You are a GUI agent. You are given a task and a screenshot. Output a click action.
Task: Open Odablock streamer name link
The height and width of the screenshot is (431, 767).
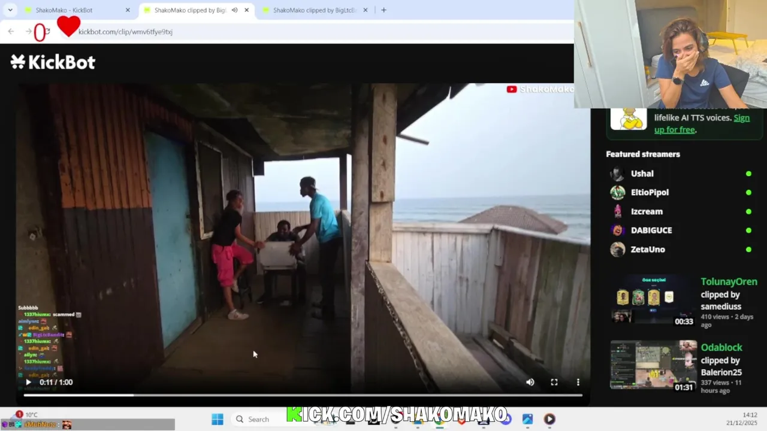[721, 347]
